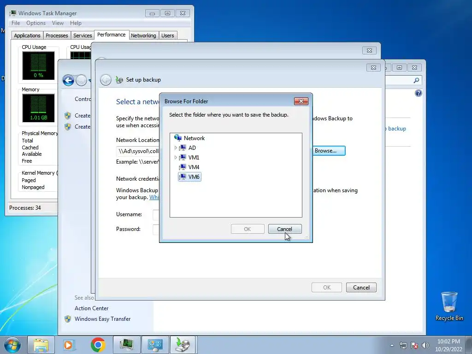Open Control Panel help question mark

point(419,93)
